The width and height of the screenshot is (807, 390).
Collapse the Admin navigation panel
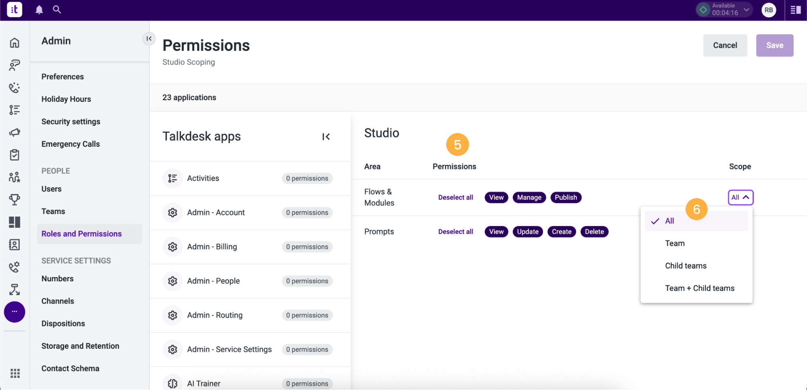point(149,38)
